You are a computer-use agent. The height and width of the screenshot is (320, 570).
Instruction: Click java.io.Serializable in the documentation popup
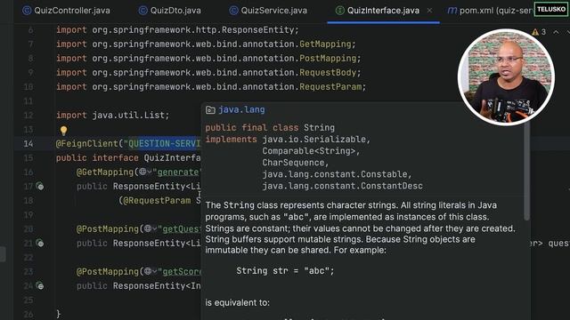click(x=314, y=140)
